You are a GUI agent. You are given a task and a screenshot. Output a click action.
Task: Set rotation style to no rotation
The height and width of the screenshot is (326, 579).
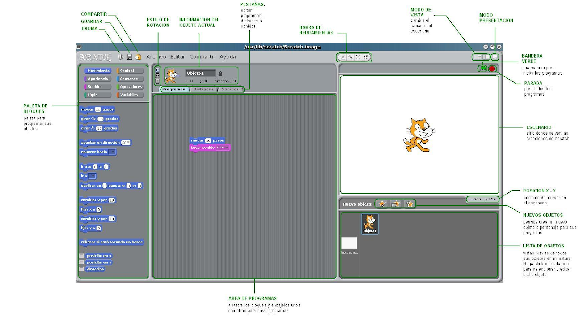tap(157, 81)
